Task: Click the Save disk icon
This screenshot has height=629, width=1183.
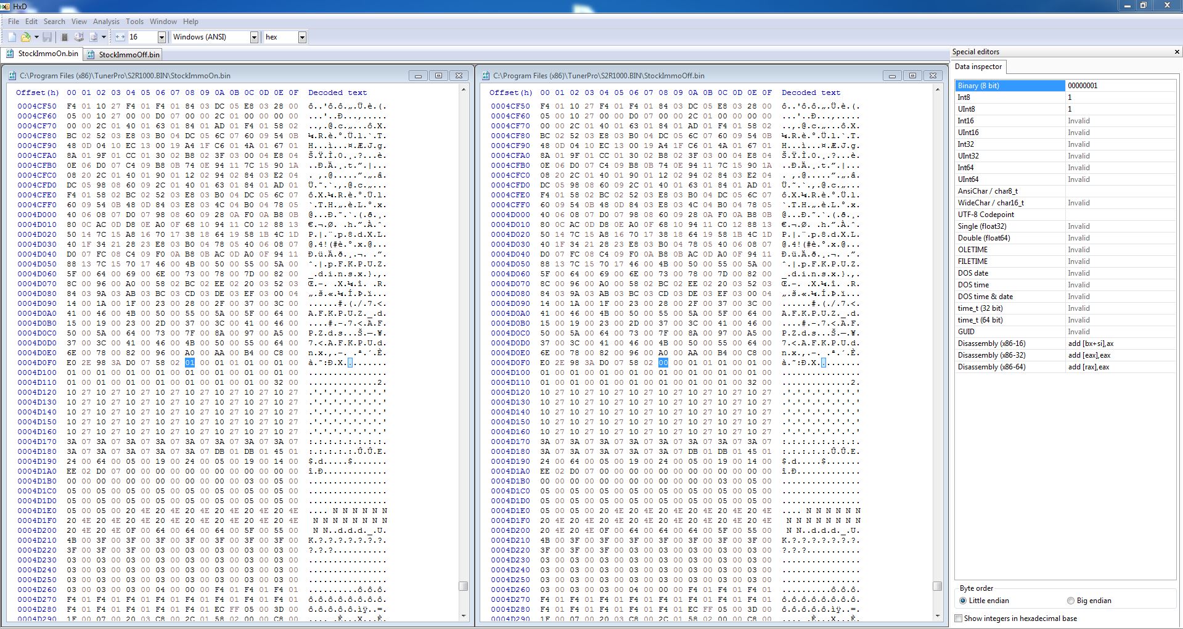Action: pyautogui.click(x=47, y=37)
